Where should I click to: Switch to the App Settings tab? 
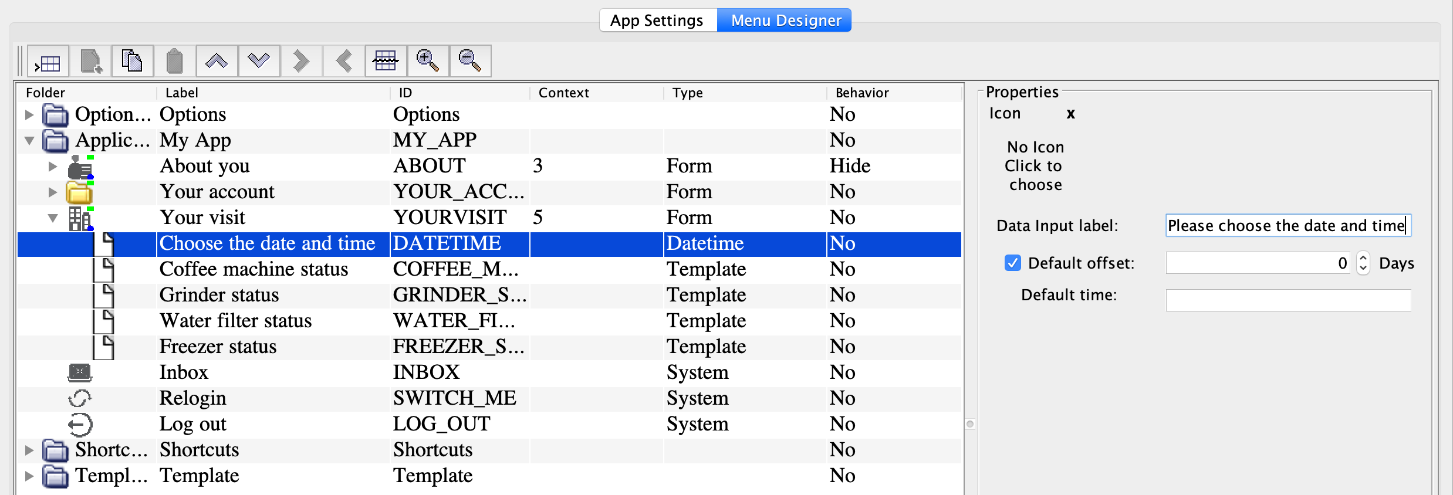click(x=657, y=21)
